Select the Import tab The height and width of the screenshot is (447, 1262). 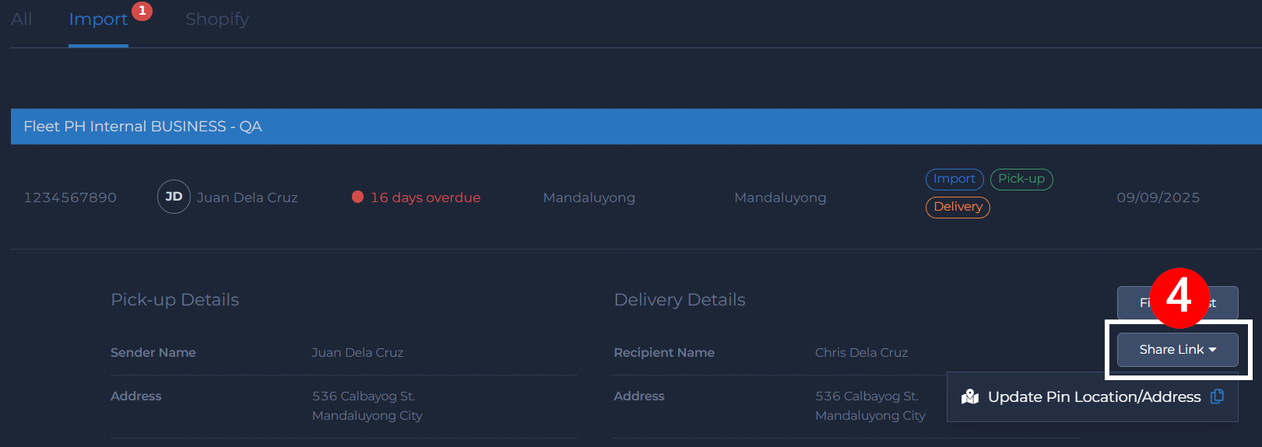point(98,19)
